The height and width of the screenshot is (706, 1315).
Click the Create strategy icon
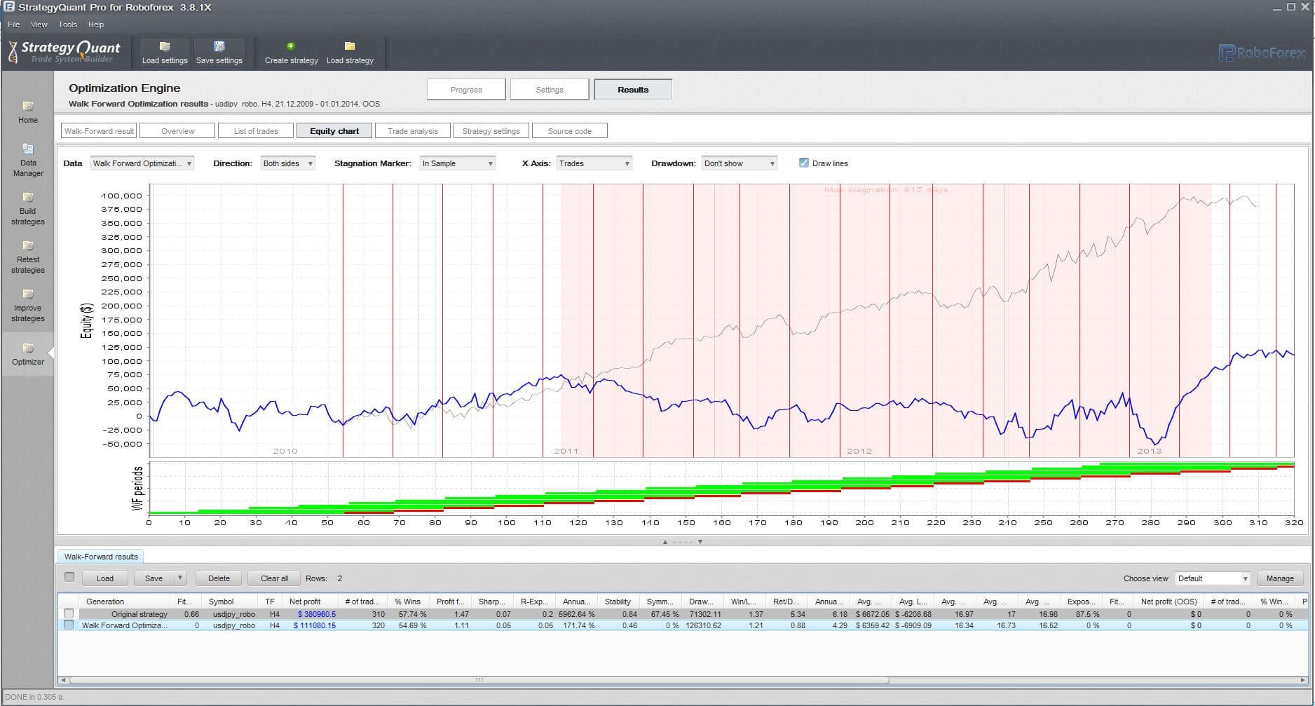click(291, 47)
